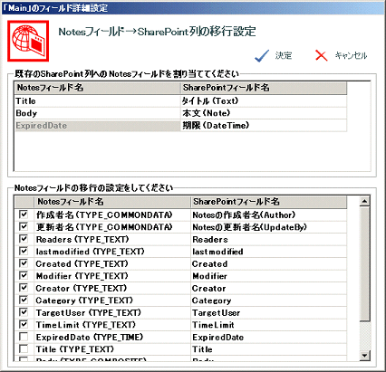Image resolution: width=386 pixels, height=372 pixels.
Task: Click the scrollbar up arrow in lower list
Action: click(365, 201)
